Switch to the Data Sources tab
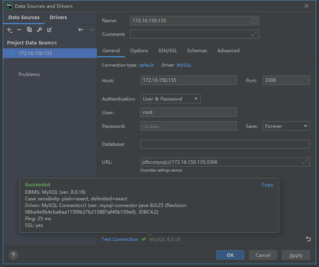The image size is (319, 267). point(24,18)
